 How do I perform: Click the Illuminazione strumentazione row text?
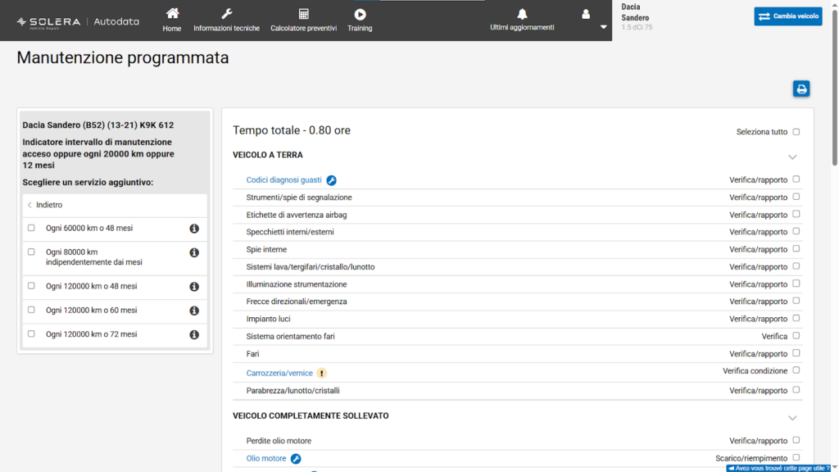point(297,284)
